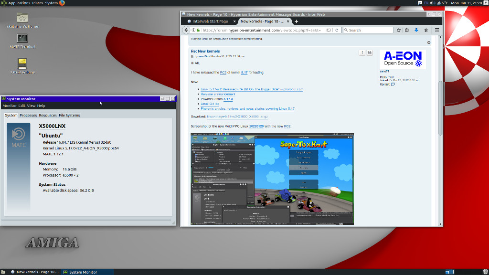Open a new browser tab with plus
489x275 pixels.
296,21
